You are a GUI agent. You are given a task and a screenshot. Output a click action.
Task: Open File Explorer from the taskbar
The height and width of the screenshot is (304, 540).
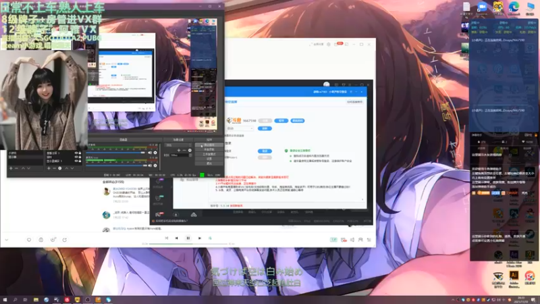click(x=36, y=300)
